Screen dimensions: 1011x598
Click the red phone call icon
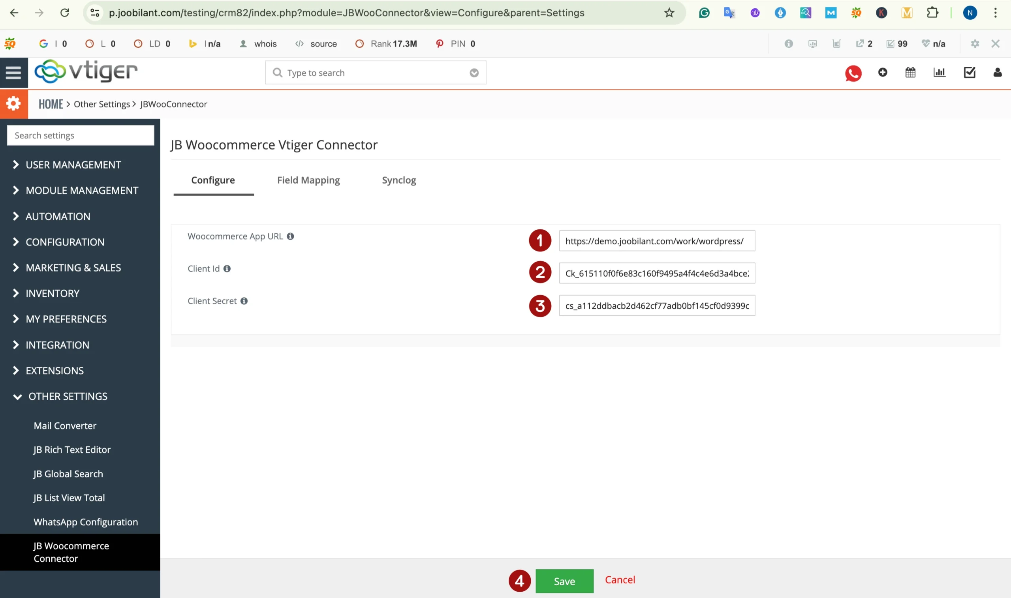[x=853, y=73]
